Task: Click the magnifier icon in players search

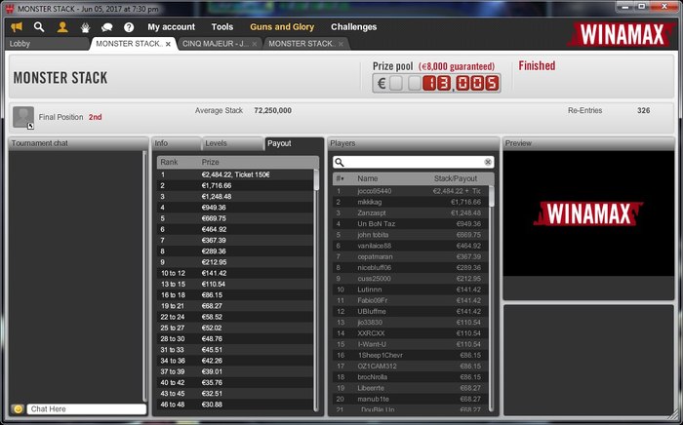Action: 340,162
